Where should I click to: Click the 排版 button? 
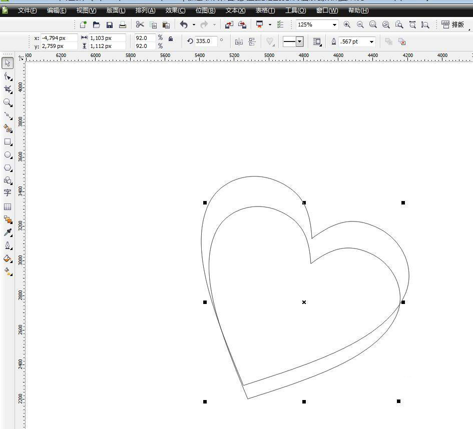(x=453, y=24)
